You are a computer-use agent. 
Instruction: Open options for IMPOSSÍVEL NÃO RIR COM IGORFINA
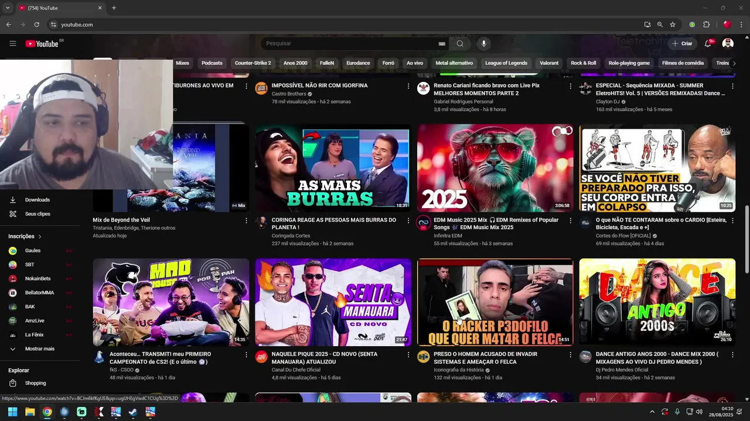408,86
